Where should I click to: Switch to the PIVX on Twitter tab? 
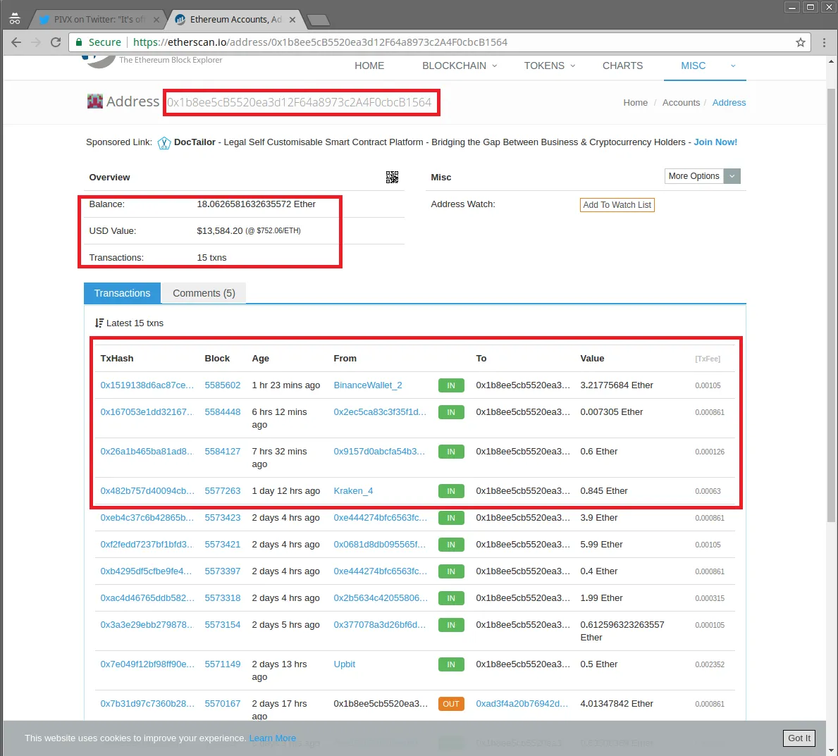tap(99, 20)
